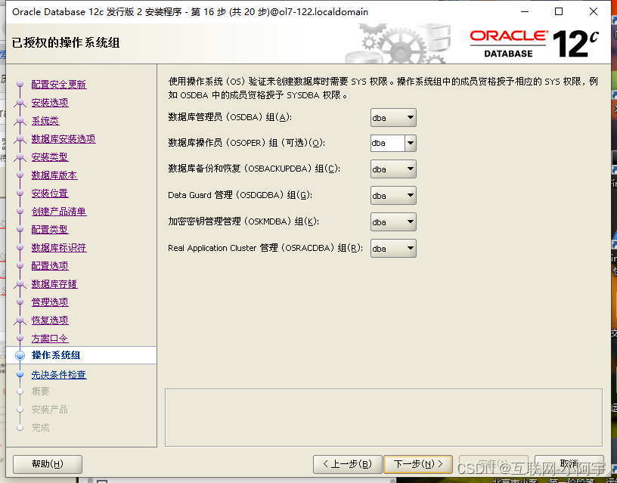Go to the 创建产品清单 step
This screenshot has height=483, width=617.
pyautogui.click(x=59, y=211)
